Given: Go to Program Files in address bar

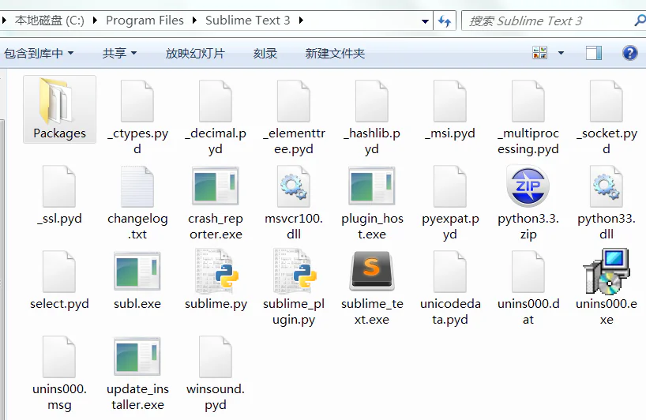Looking at the screenshot, I should [145, 21].
